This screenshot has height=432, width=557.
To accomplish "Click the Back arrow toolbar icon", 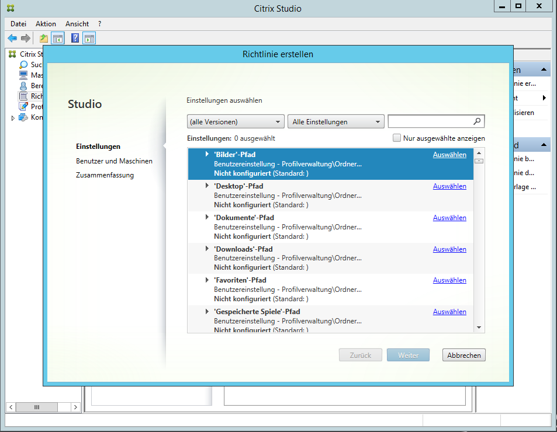I will [x=12, y=39].
